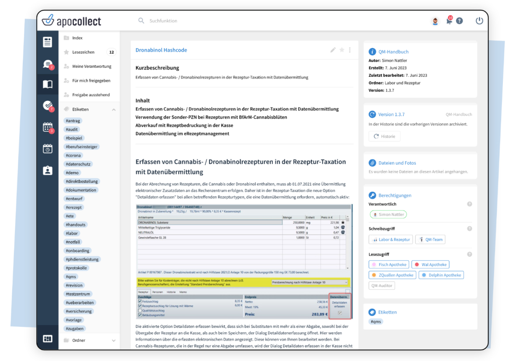509x361 pixels.
Task: Click the power logout icon
Action: [x=479, y=21]
